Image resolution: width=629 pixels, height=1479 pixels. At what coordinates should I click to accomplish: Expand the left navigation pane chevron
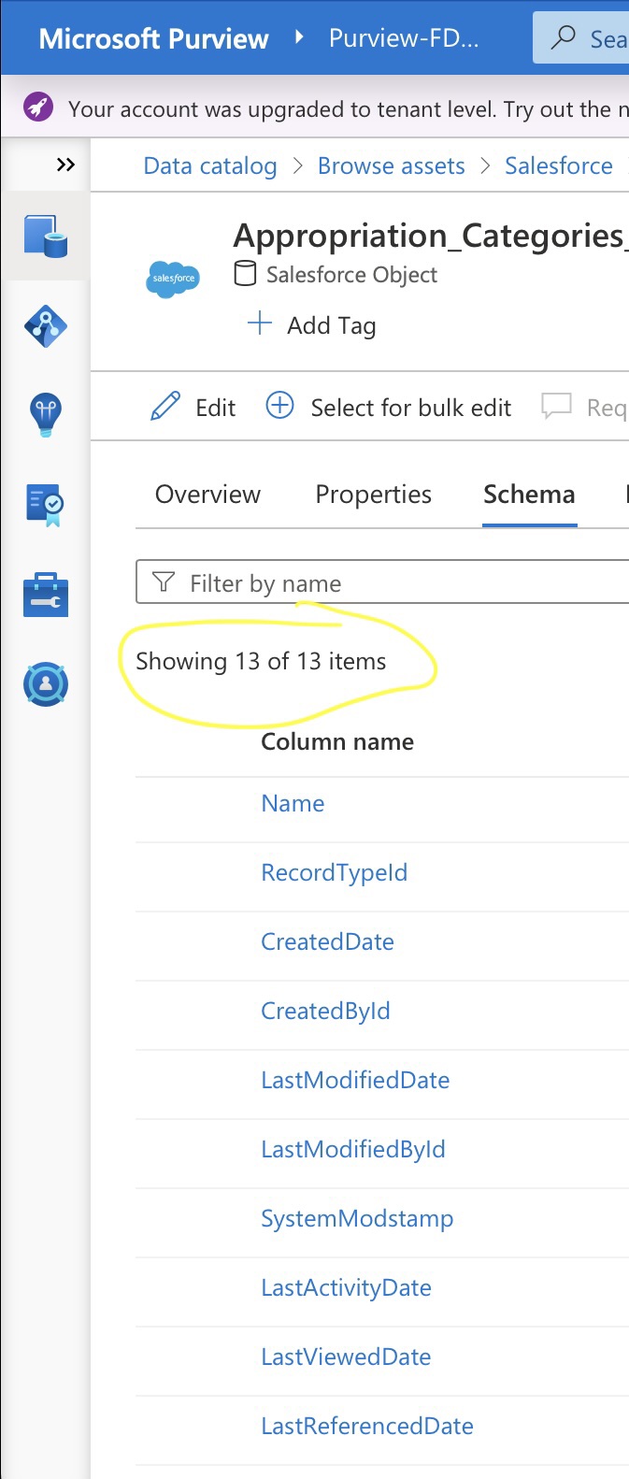65,165
